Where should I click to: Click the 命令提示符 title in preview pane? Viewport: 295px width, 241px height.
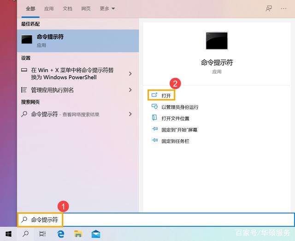[x=217, y=62]
